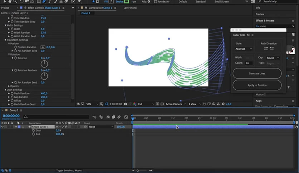Hide Shape Layer 1 eye toggle
The image size is (299, 173).
[x=2, y=127]
